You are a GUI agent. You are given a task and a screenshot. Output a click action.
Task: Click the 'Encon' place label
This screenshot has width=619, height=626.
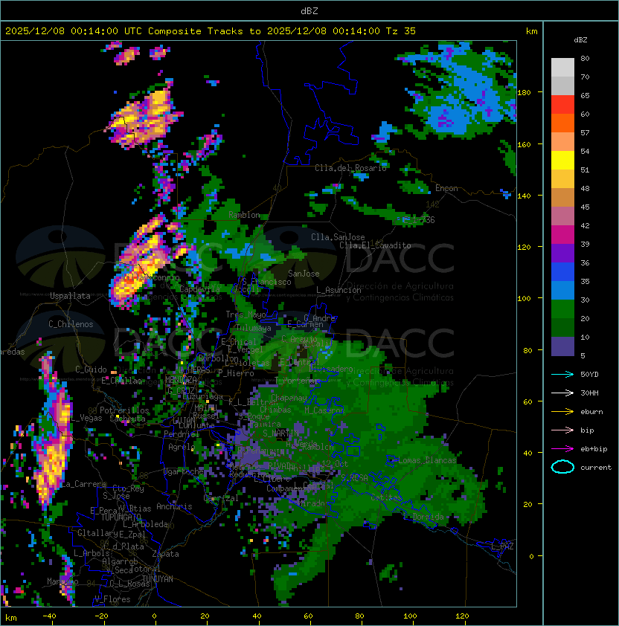446,188
